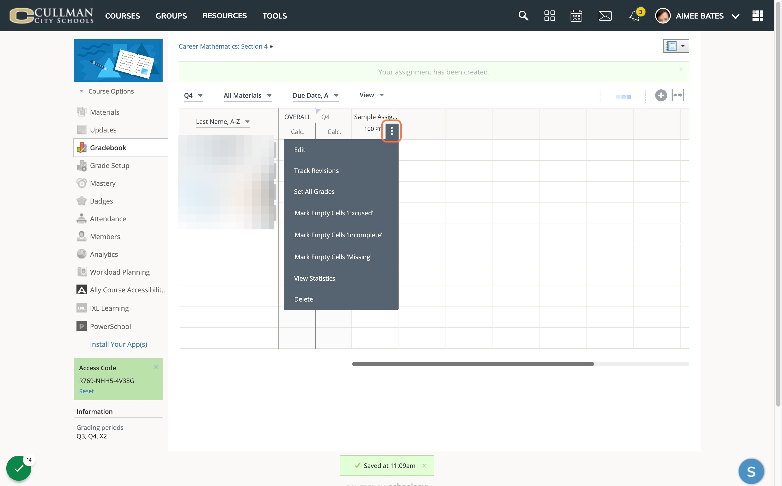Image resolution: width=782 pixels, height=486 pixels.
Task: Open the Aimee Bates account menu arrow
Action: [735, 16]
